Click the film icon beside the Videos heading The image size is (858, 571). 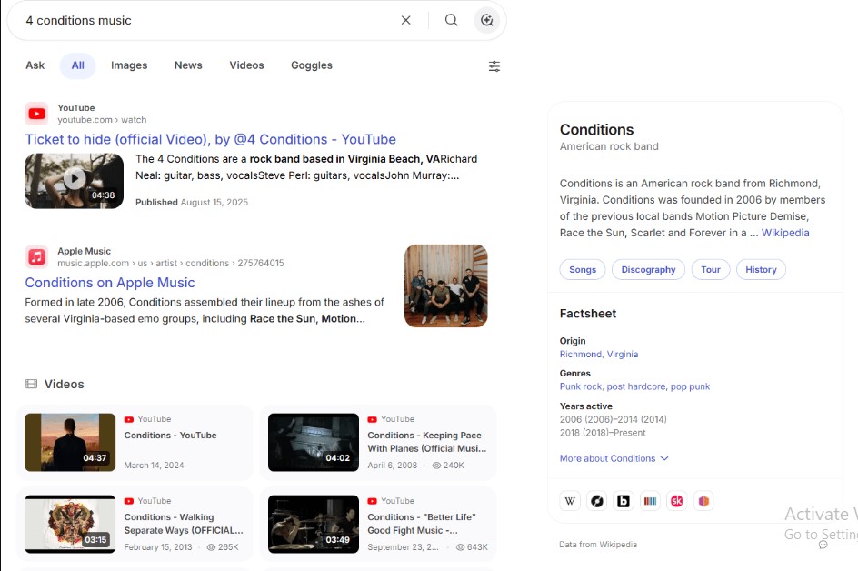(x=31, y=384)
